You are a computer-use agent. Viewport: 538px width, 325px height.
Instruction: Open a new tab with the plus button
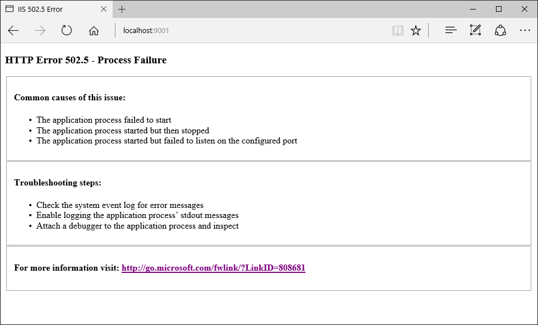click(x=122, y=9)
